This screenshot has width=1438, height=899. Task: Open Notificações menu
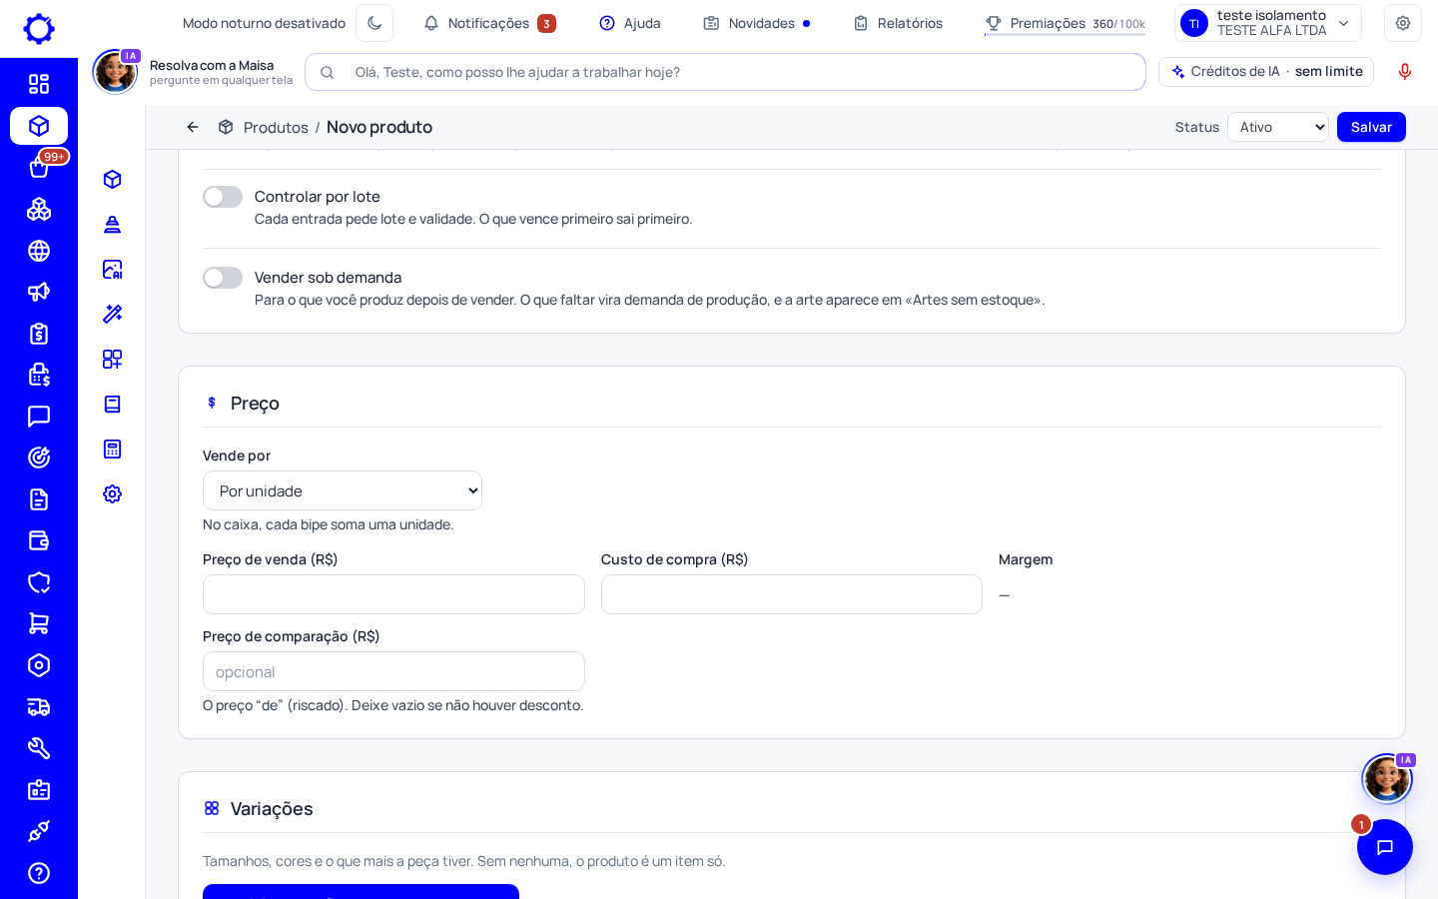489,23
